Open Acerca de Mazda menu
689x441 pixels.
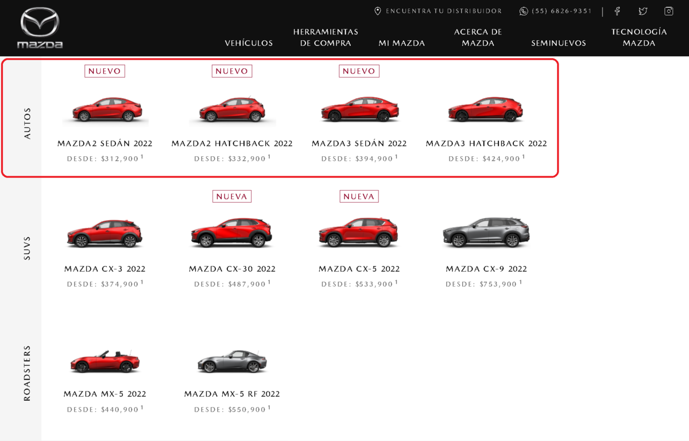click(478, 37)
